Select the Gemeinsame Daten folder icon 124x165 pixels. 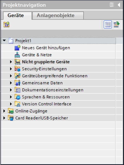tap(17, 83)
